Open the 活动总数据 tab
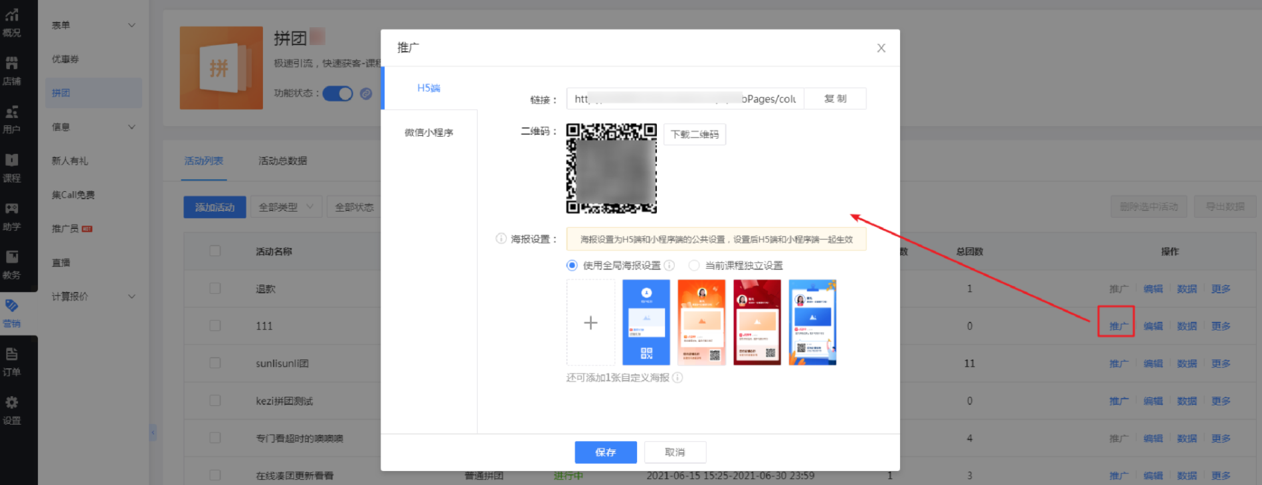Screen dimensions: 1262x485 (283, 161)
